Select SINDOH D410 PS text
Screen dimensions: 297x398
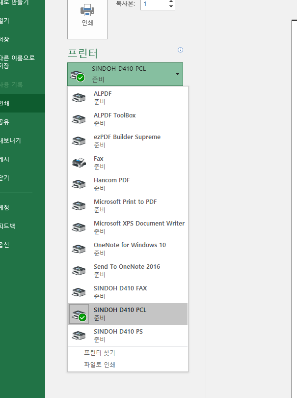pyautogui.click(x=118, y=332)
